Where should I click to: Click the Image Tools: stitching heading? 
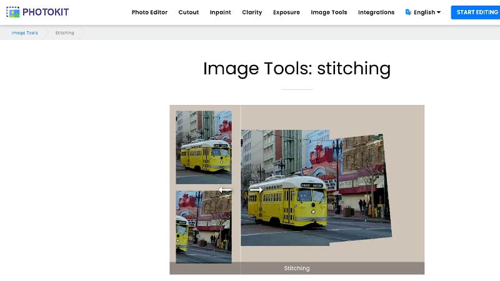point(297,69)
